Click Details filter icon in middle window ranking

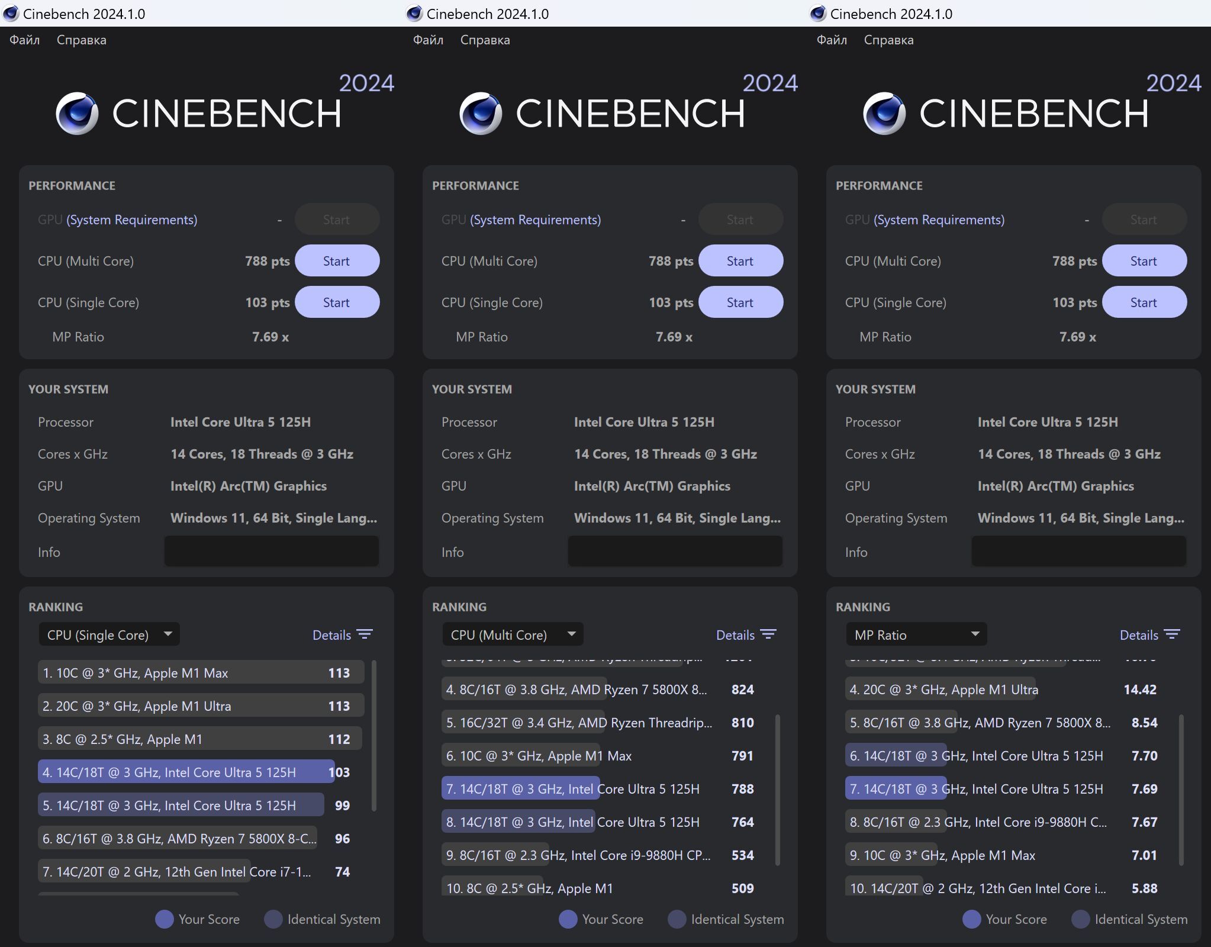tap(768, 634)
